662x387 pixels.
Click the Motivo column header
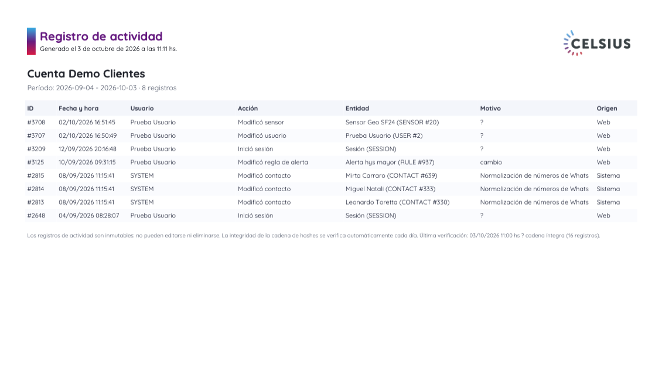point(490,108)
